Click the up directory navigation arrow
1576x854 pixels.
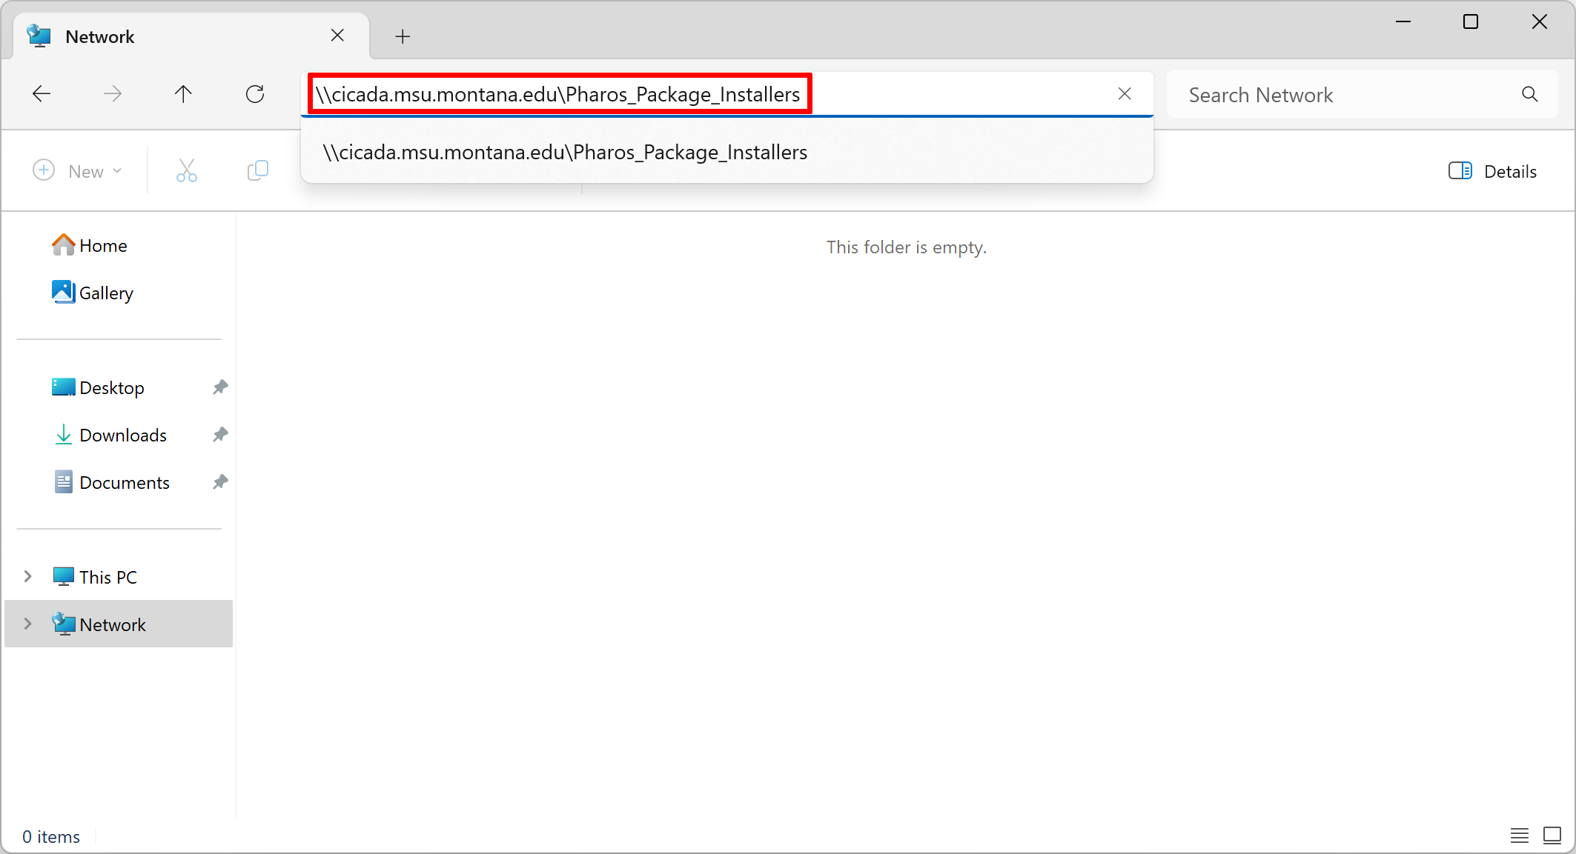coord(184,93)
